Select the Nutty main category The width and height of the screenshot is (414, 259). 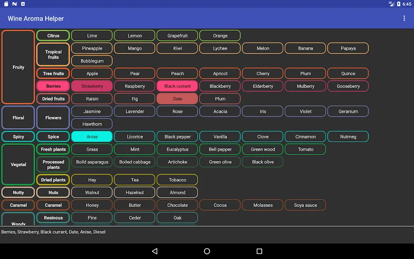tap(18, 192)
